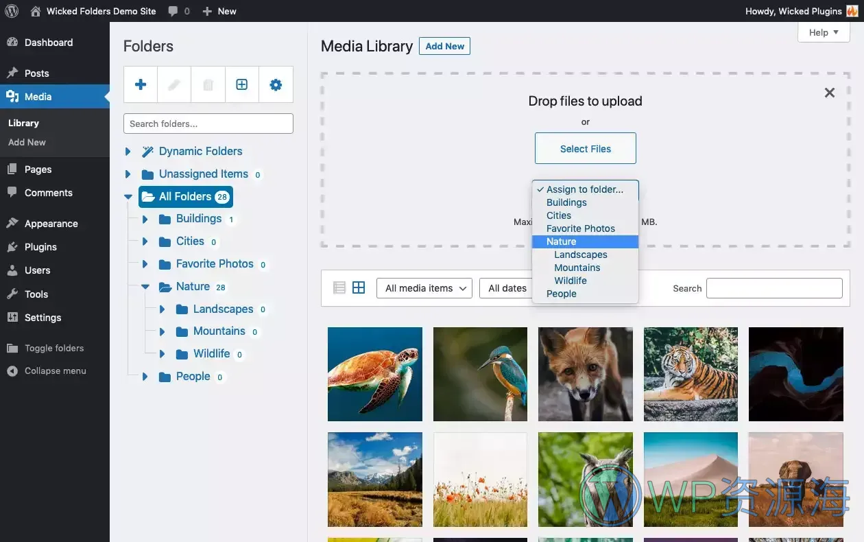Image resolution: width=864 pixels, height=542 pixels.
Task: Open the Media sidebar icon
Action: (14, 96)
